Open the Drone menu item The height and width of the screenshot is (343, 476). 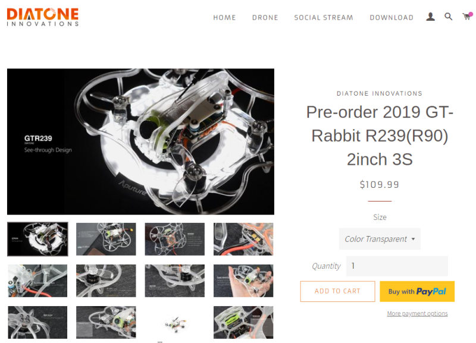pos(265,18)
